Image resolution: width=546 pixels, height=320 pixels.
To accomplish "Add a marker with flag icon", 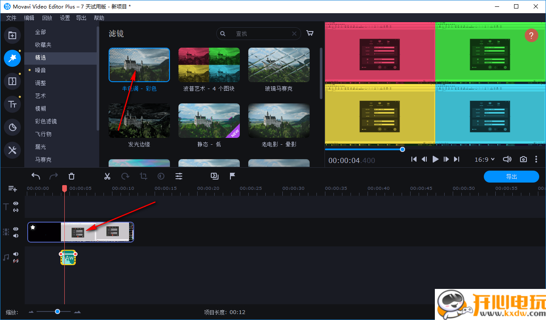I will 233,176.
